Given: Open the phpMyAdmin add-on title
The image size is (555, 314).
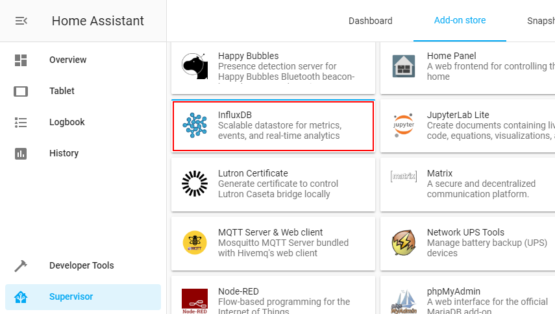Looking at the screenshot, I should [454, 291].
